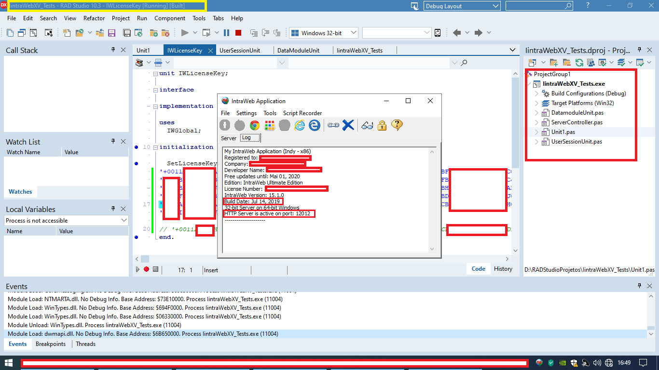Expand the Build Configurations (Debug) node
This screenshot has height=370, width=659.
536,93
